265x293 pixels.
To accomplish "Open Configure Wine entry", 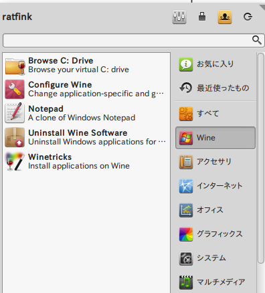I will 86,89.
